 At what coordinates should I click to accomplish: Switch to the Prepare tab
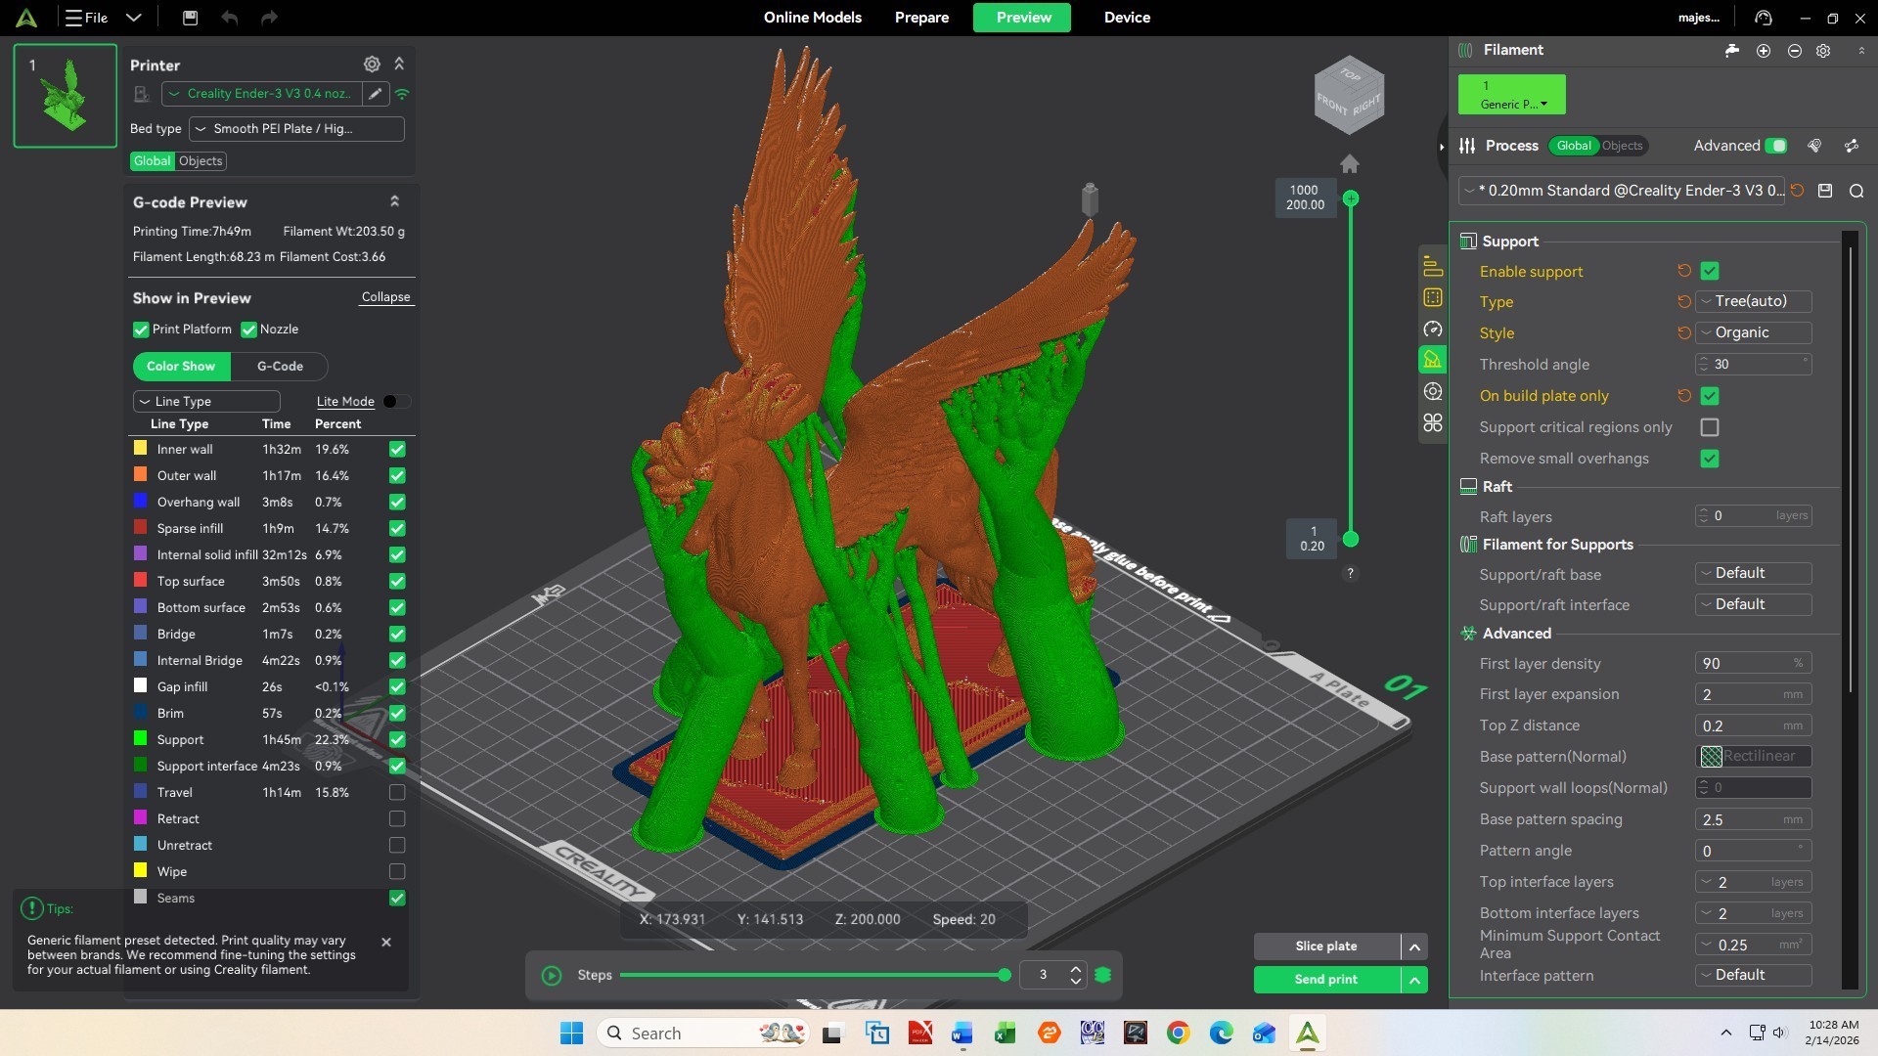click(x=921, y=18)
